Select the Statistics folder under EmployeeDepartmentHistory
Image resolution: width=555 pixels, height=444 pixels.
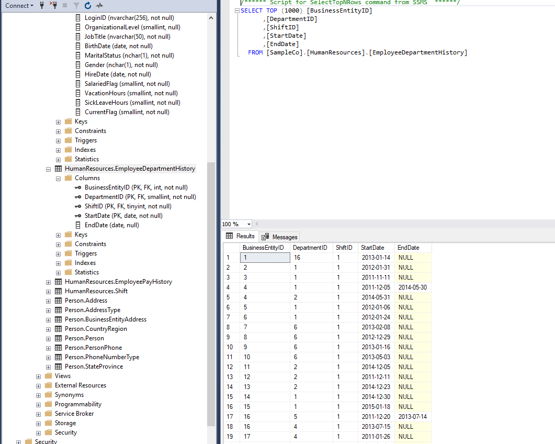coord(87,272)
